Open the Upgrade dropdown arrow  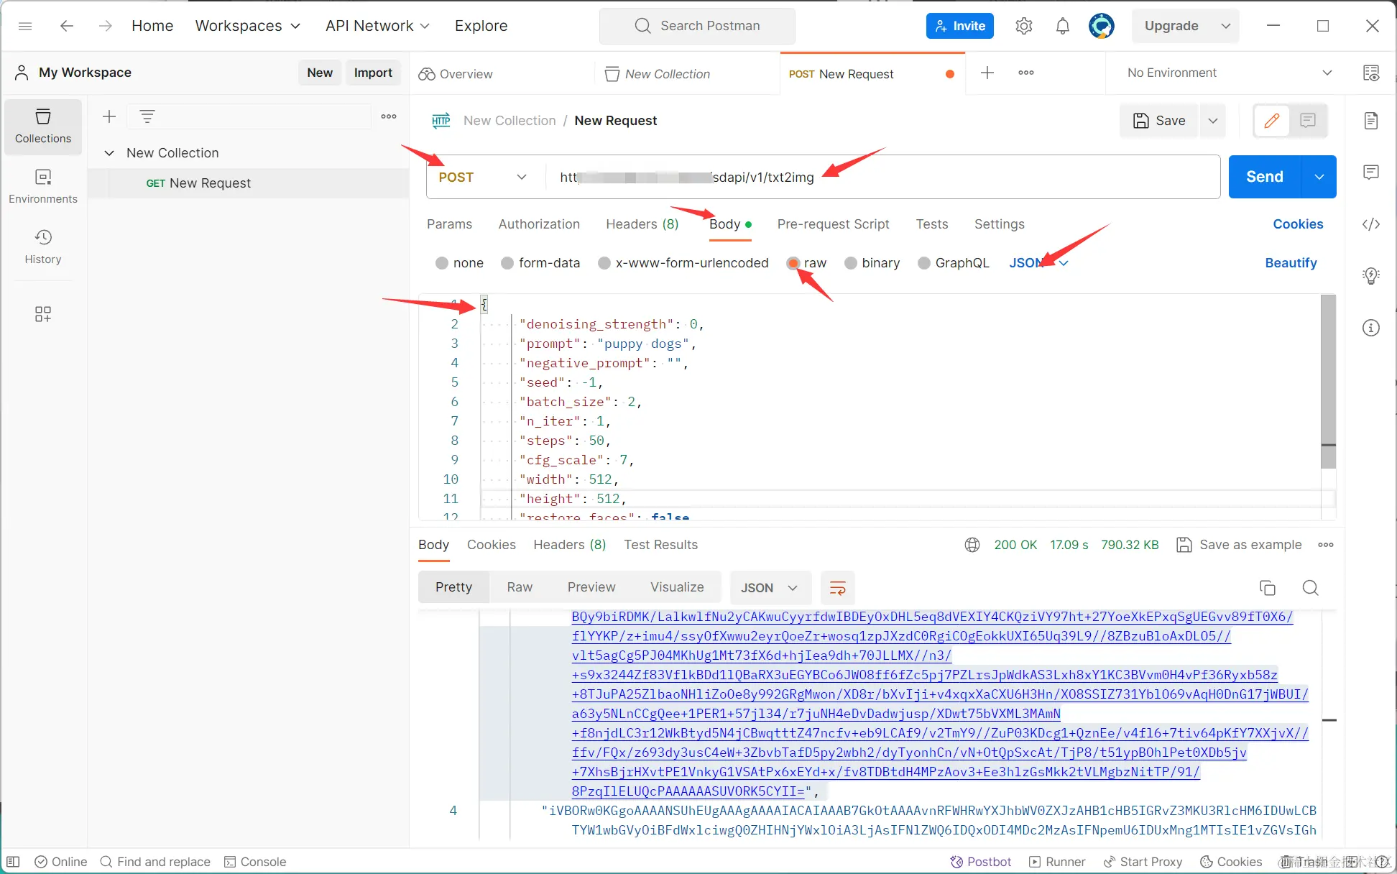tap(1226, 26)
